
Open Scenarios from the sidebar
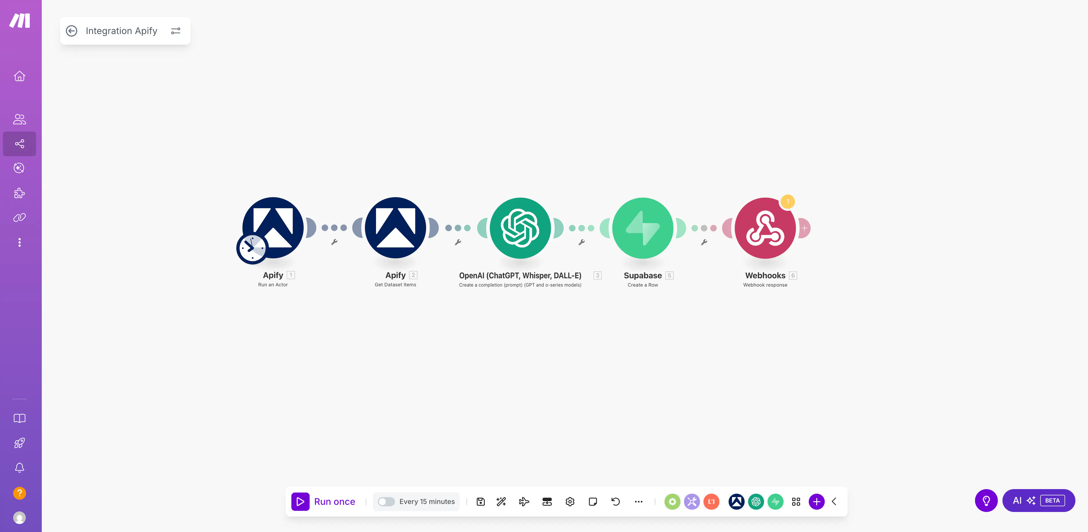pos(19,144)
